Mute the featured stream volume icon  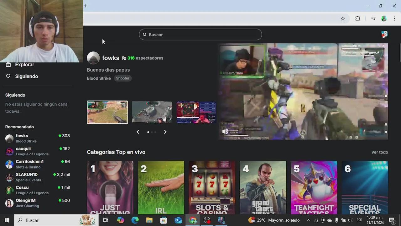coord(225,132)
